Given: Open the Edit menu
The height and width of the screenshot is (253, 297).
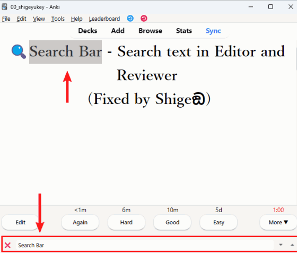Looking at the screenshot, I should pos(21,19).
